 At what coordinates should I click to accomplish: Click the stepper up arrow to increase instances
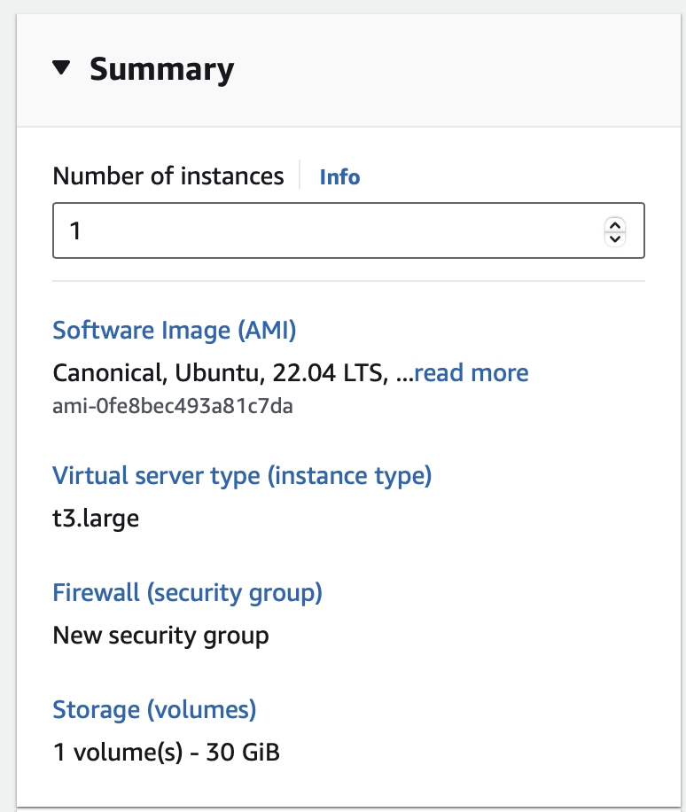[x=615, y=224]
